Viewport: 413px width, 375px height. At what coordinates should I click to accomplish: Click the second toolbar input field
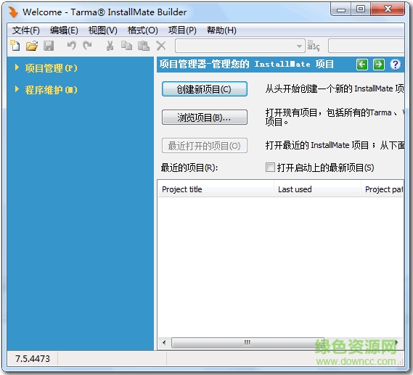point(367,46)
